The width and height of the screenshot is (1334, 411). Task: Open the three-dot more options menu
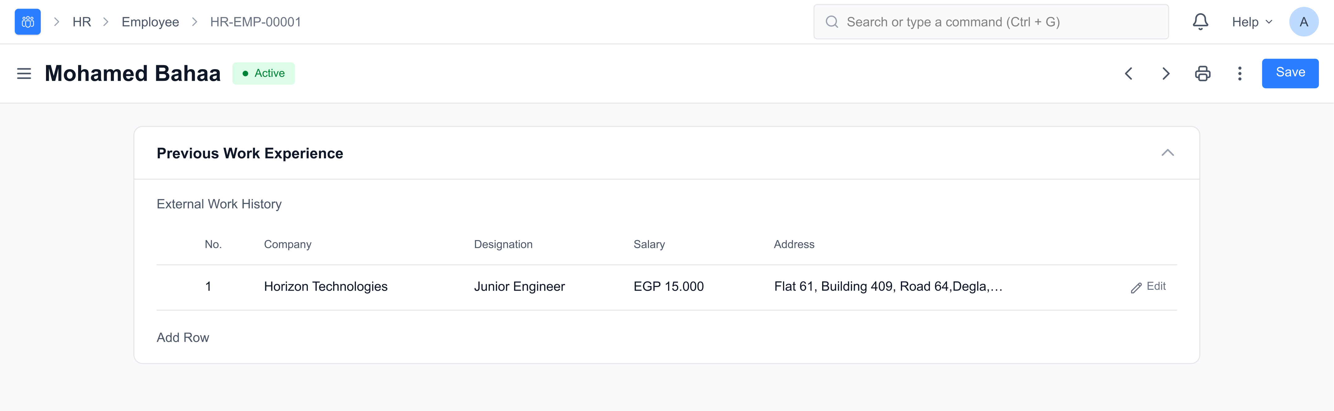pyautogui.click(x=1239, y=73)
